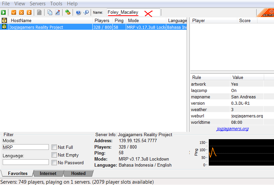This screenshot has height=185, width=274.
Task: Click the ping value 58 in server row
Action: [x=119, y=27]
